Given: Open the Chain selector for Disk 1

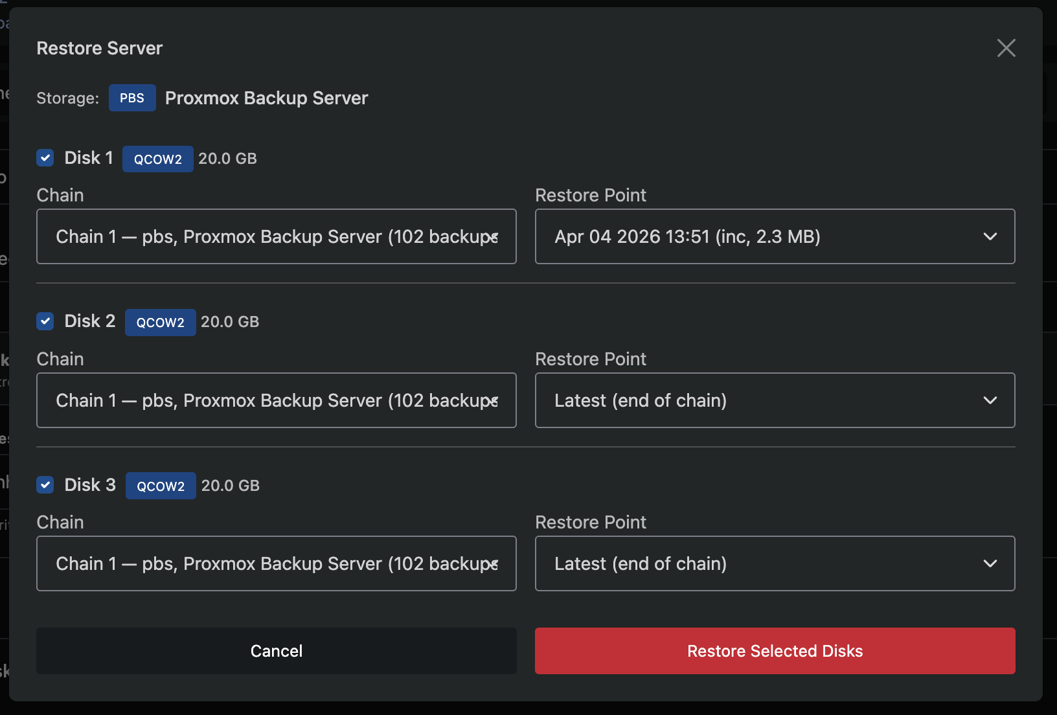Looking at the screenshot, I should tap(276, 236).
